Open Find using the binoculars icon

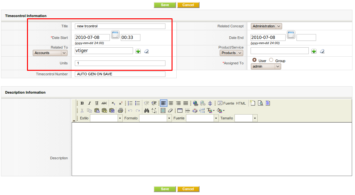[146, 111]
